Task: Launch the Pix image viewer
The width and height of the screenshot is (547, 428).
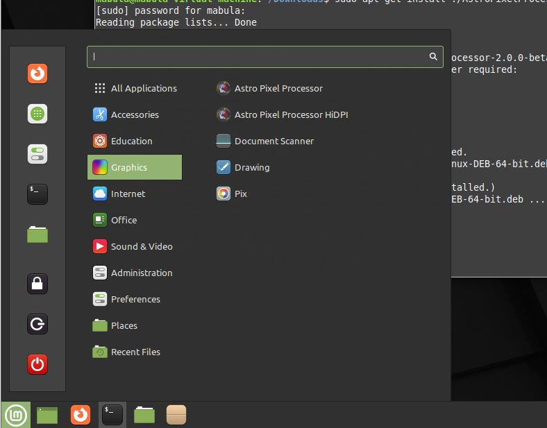Action: [x=232, y=194]
